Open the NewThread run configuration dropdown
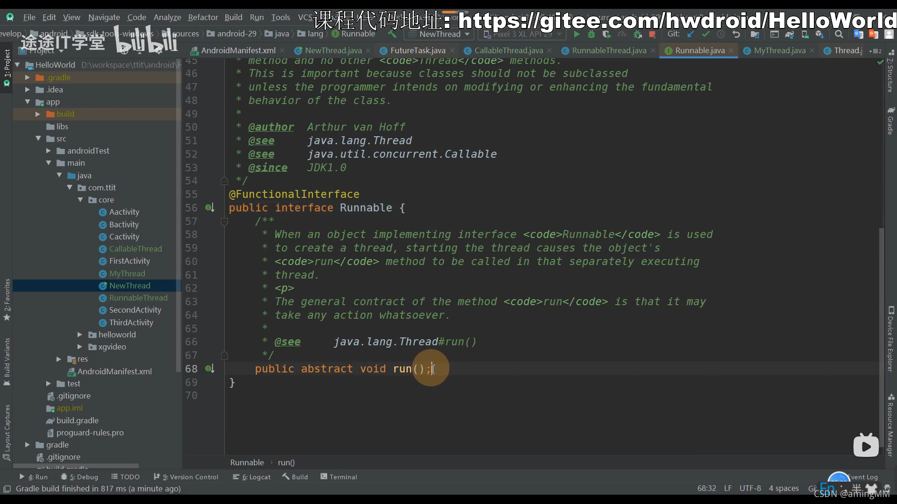The image size is (897, 504). click(x=439, y=34)
